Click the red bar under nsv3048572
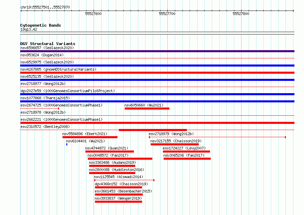The height and width of the screenshot is (215, 304). [120, 159]
